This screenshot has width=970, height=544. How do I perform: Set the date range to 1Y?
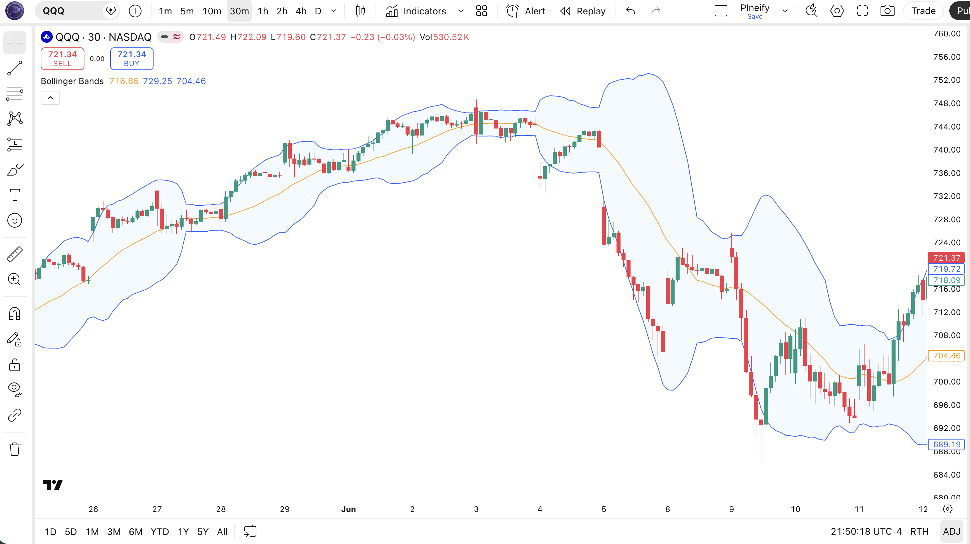183,532
